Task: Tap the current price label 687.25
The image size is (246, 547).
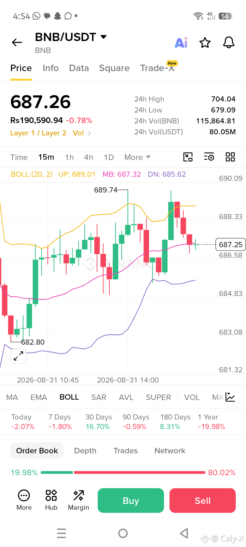Action: [231, 245]
